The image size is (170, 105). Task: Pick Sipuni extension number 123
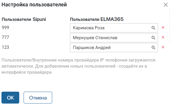click(x=6, y=47)
